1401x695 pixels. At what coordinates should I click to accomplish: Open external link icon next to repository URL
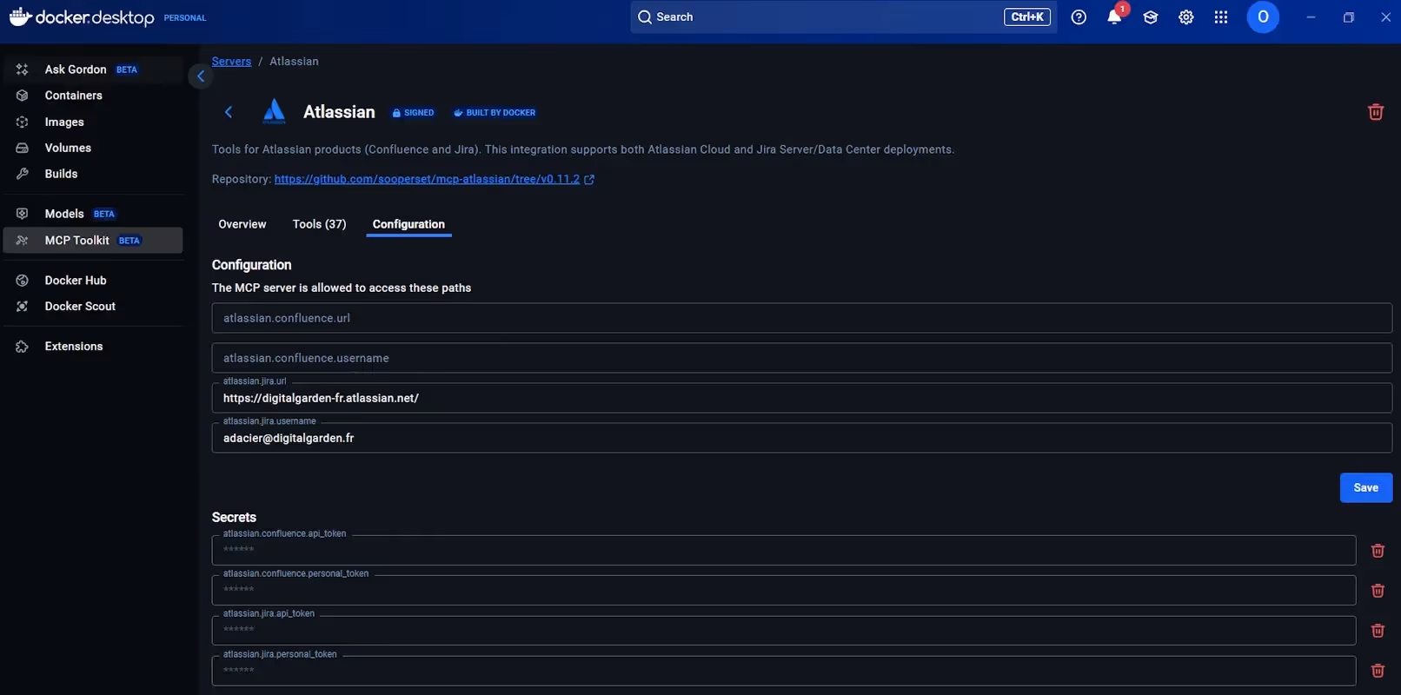click(589, 180)
